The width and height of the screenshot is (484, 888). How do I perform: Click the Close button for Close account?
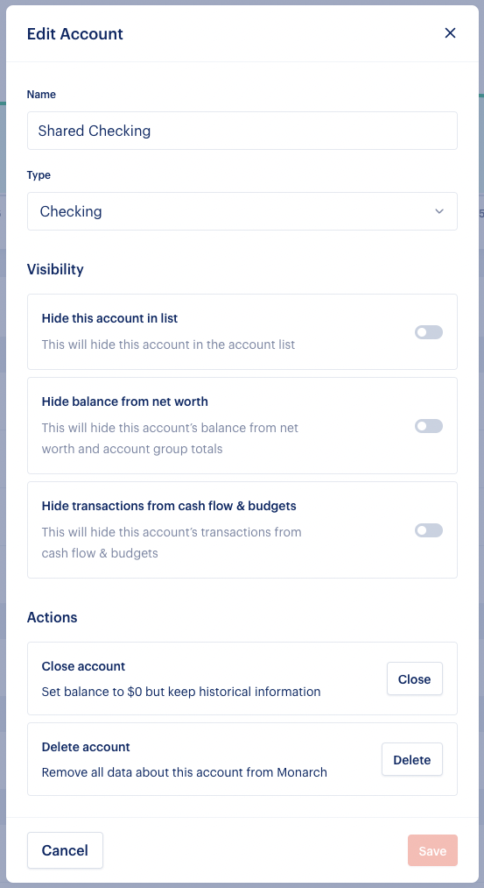[x=415, y=679]
